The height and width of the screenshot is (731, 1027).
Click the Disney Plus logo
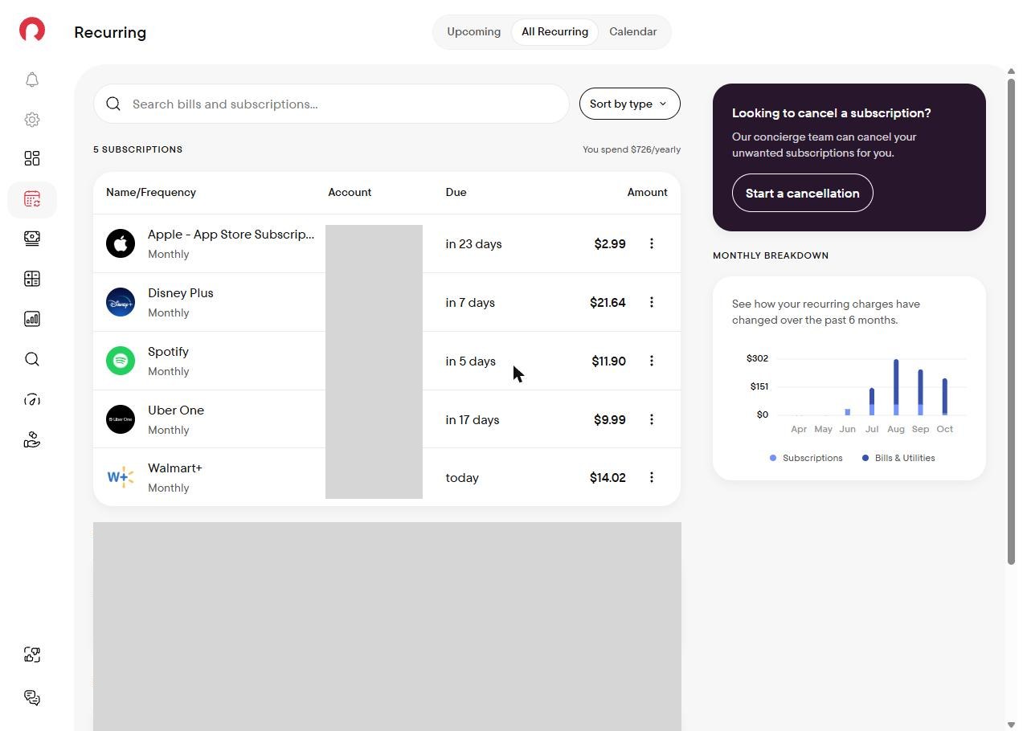click(121, 302)
